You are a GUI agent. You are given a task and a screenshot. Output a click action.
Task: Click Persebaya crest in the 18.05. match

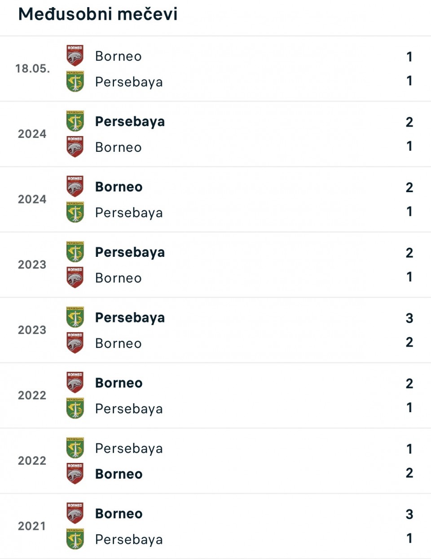click(75, 81)
